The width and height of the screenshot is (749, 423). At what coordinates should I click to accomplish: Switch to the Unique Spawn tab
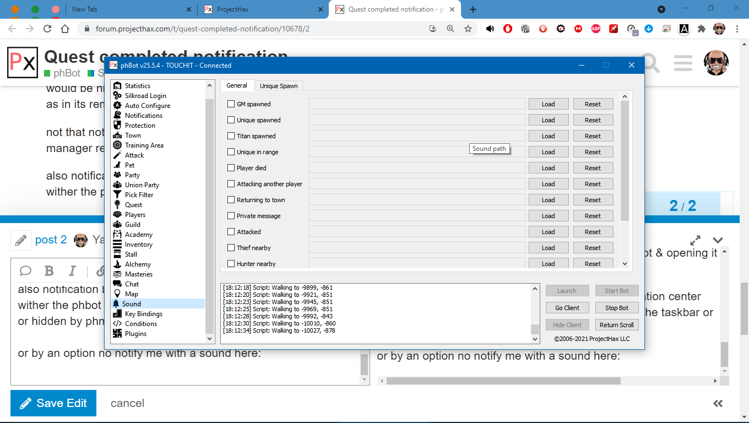point(279,86)
